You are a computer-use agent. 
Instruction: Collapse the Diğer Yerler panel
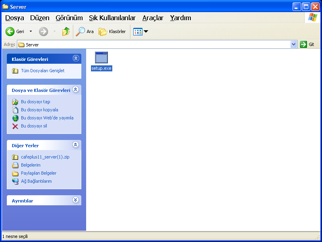tap(76, 145)
